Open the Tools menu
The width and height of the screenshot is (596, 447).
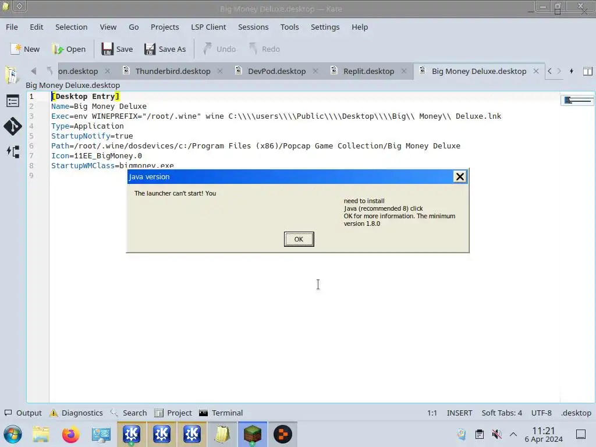(x=290, y=27)
